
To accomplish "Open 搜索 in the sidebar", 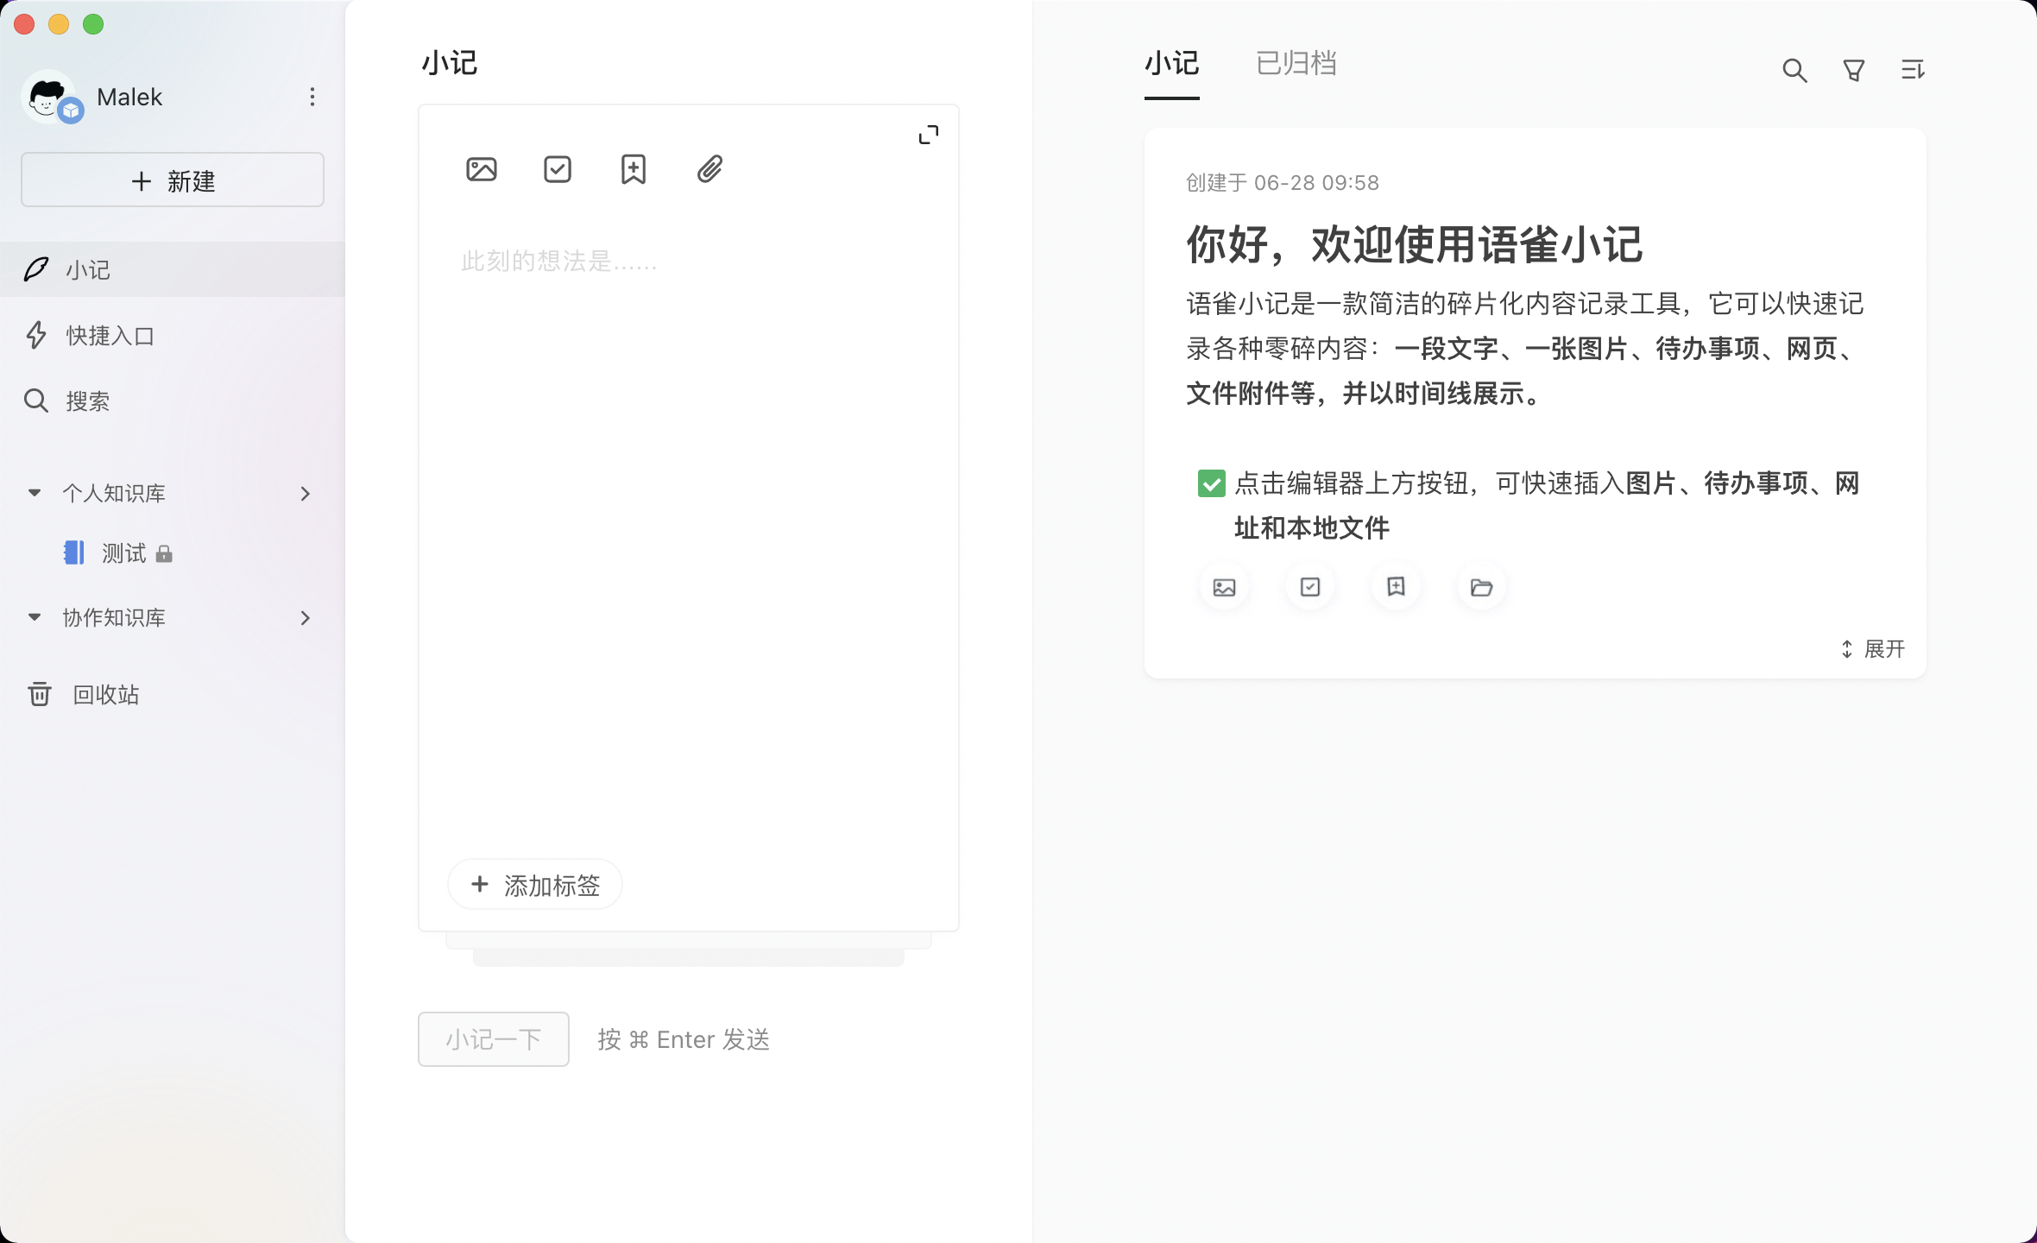I will pyautogui.click(x=173, y=401).
